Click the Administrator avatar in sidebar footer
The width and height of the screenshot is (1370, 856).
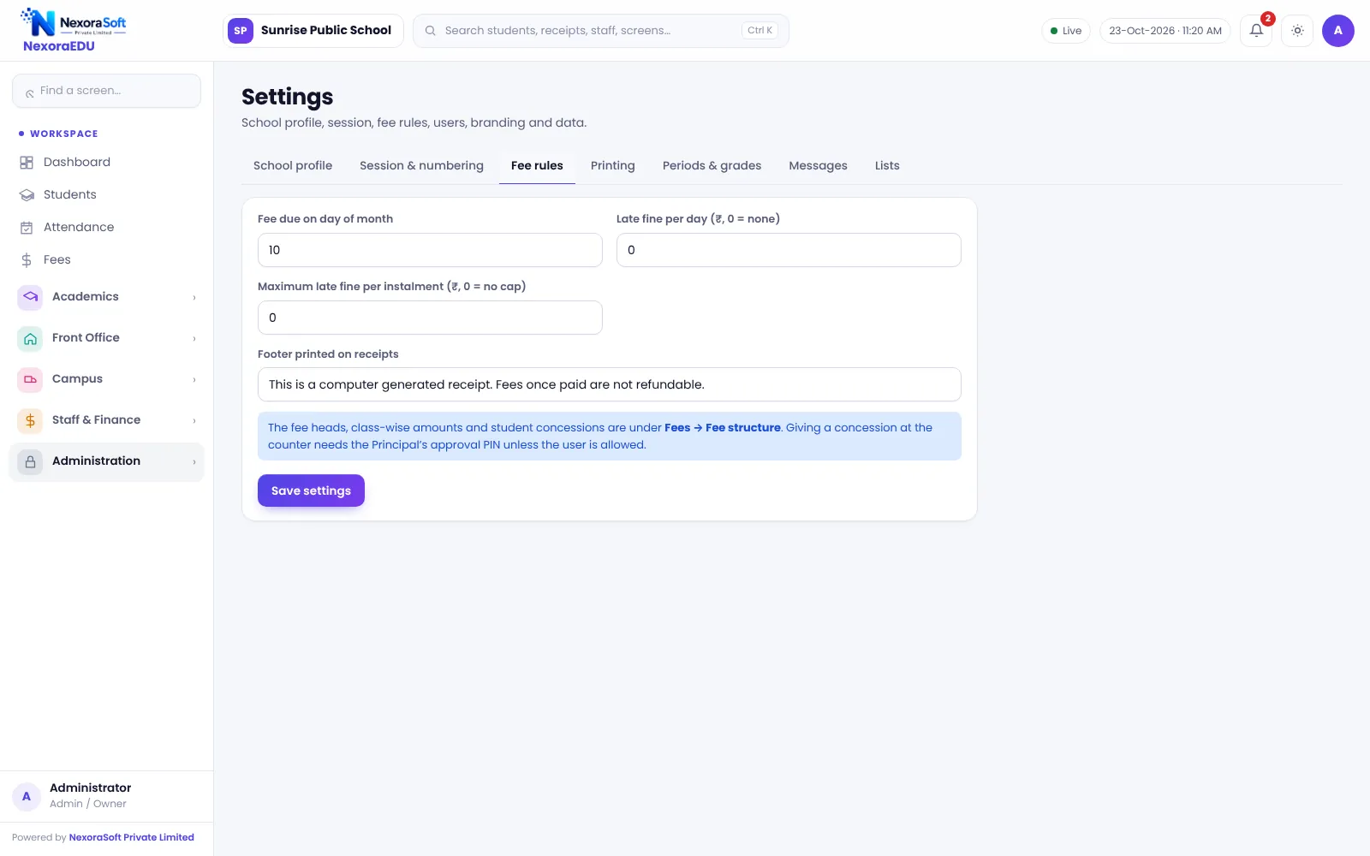pyautogui.click(x=27, y=796)
